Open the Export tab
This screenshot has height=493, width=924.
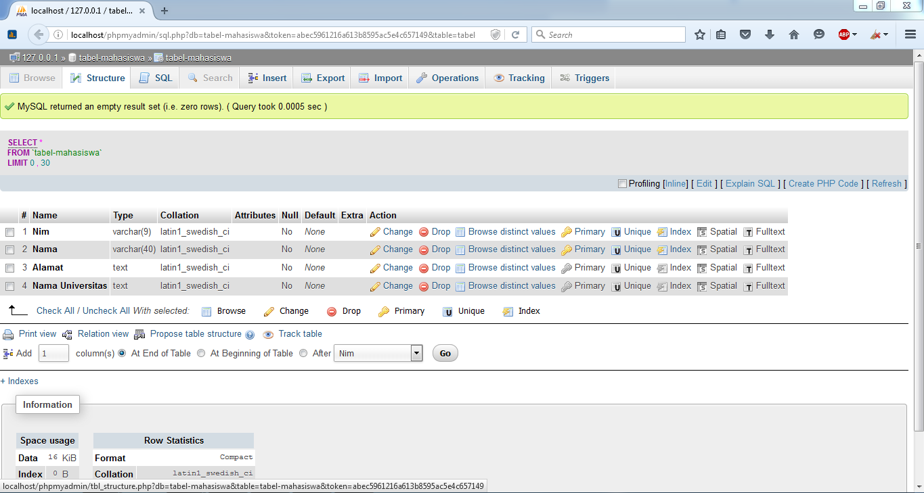[322, 77]
